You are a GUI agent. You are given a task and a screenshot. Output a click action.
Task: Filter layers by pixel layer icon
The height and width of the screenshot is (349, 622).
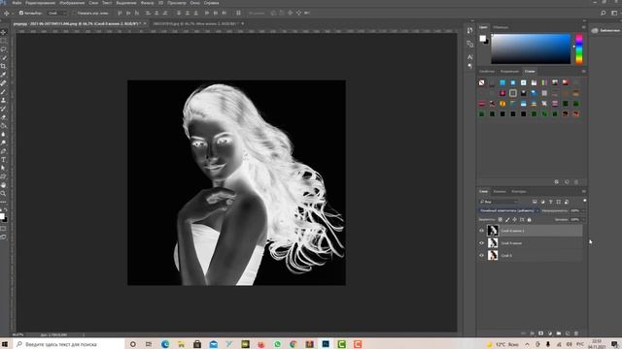[x=535, y=202]
